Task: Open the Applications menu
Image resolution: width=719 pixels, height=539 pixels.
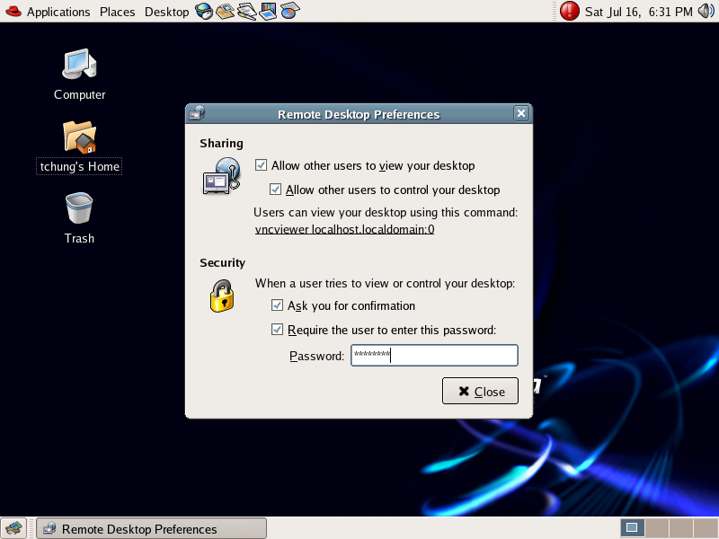Action: pos(58,12)
